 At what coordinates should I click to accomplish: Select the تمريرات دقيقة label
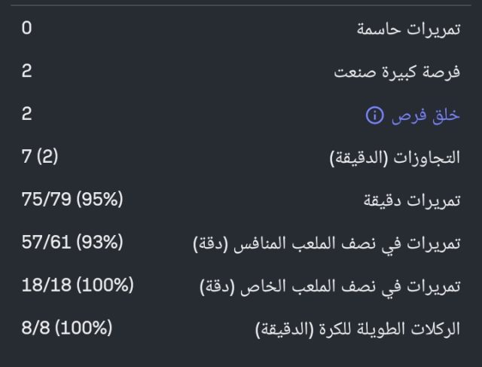pos(412,201)
